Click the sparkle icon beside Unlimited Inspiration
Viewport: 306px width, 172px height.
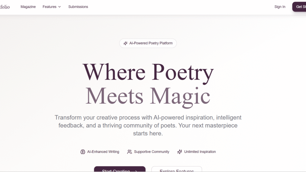pos(180,152)
